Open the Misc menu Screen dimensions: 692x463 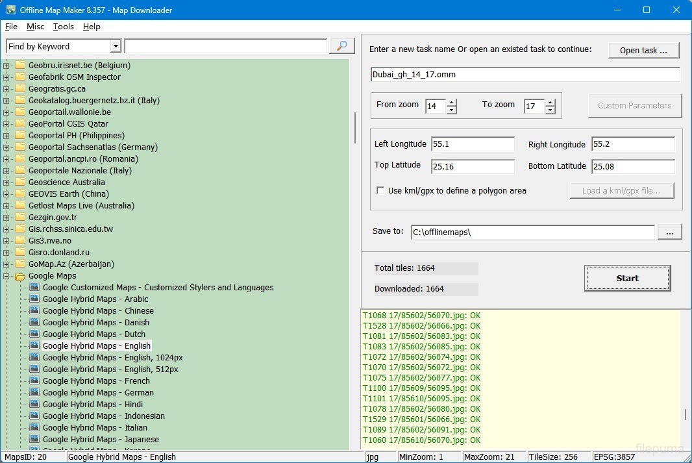pyautogui.click(x=36, y=27)
